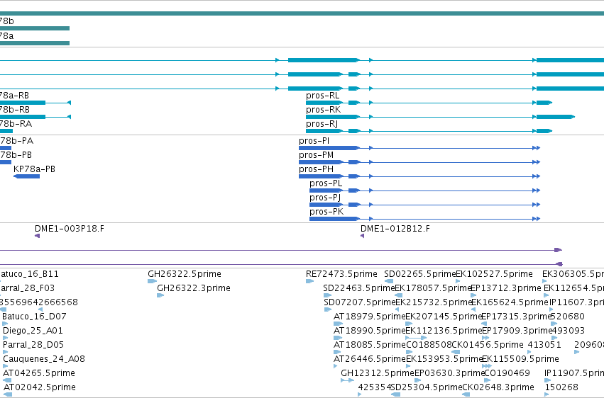Click the Cauquenes_24_A08 label
The image size is (604, 398).
(44, 359)
